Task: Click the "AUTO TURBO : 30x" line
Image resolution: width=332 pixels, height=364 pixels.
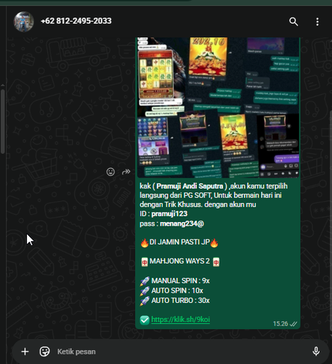Action: [175, 301]
